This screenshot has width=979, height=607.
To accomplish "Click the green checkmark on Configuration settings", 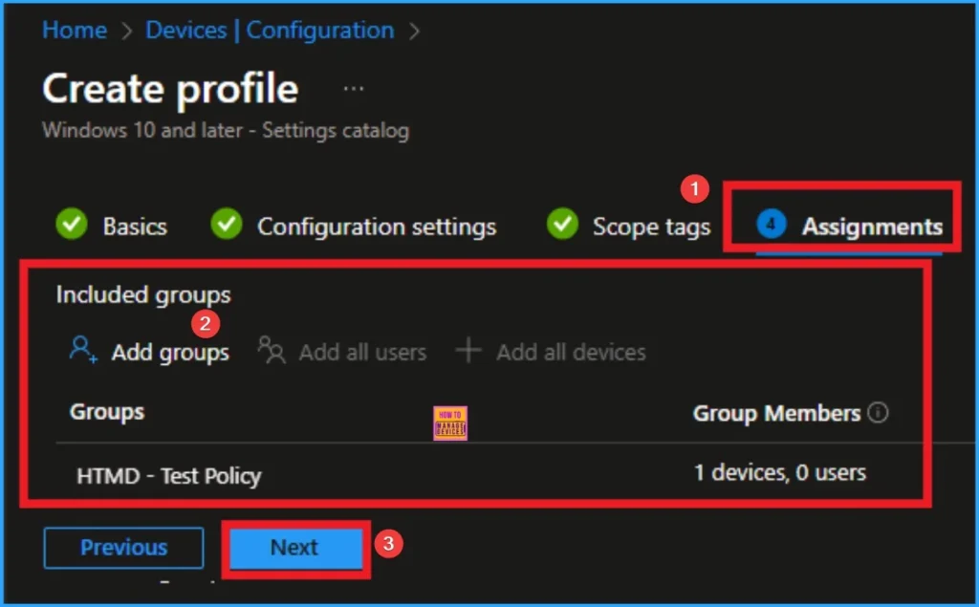I will tap(226, 226).
